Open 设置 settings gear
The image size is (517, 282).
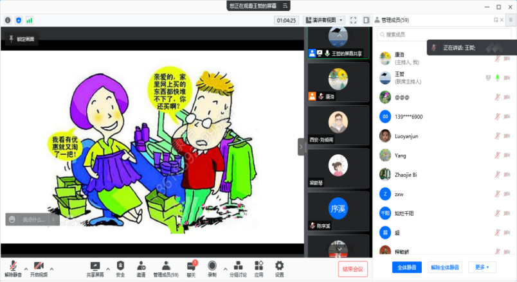coord(279,267)
